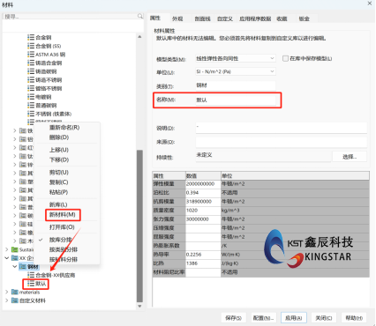Collapse the XX 企业 library node
The width and height of the screenshot is (376, 326).
[x=7, y=258]
